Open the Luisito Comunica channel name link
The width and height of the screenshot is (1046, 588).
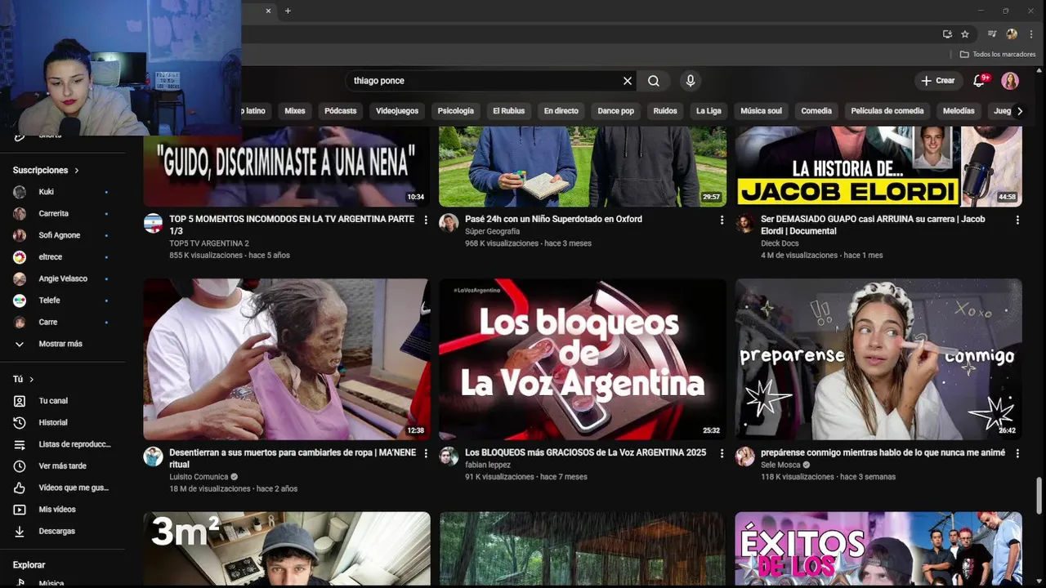click(x=199, y=477)
